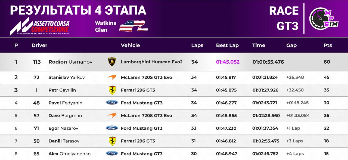
Task: Select the Best Lap column header
Action: coord(227,45)
